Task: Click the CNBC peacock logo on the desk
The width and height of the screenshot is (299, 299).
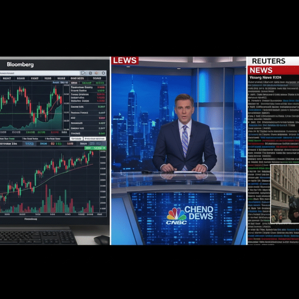Action: [x=177, y=216]
